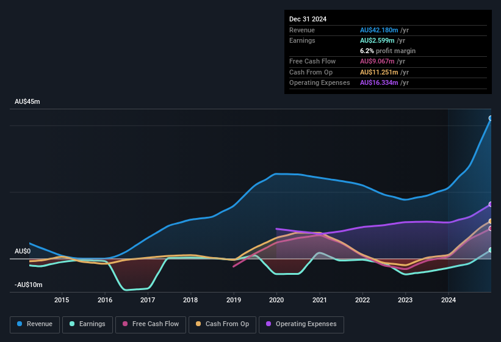The image size is (501, 342).
Task: Click the 2017 x-axis label
Action: pyautogui.click(x=148, y=300)
